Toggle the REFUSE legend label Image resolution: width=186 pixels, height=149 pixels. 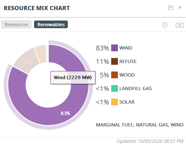tap(128, 61)
